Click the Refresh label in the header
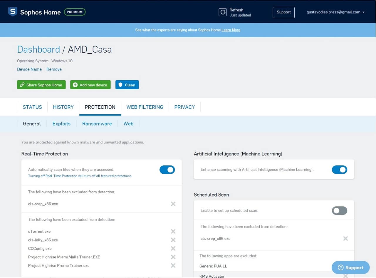Viewport: 376px width, 278px height. 236,10
